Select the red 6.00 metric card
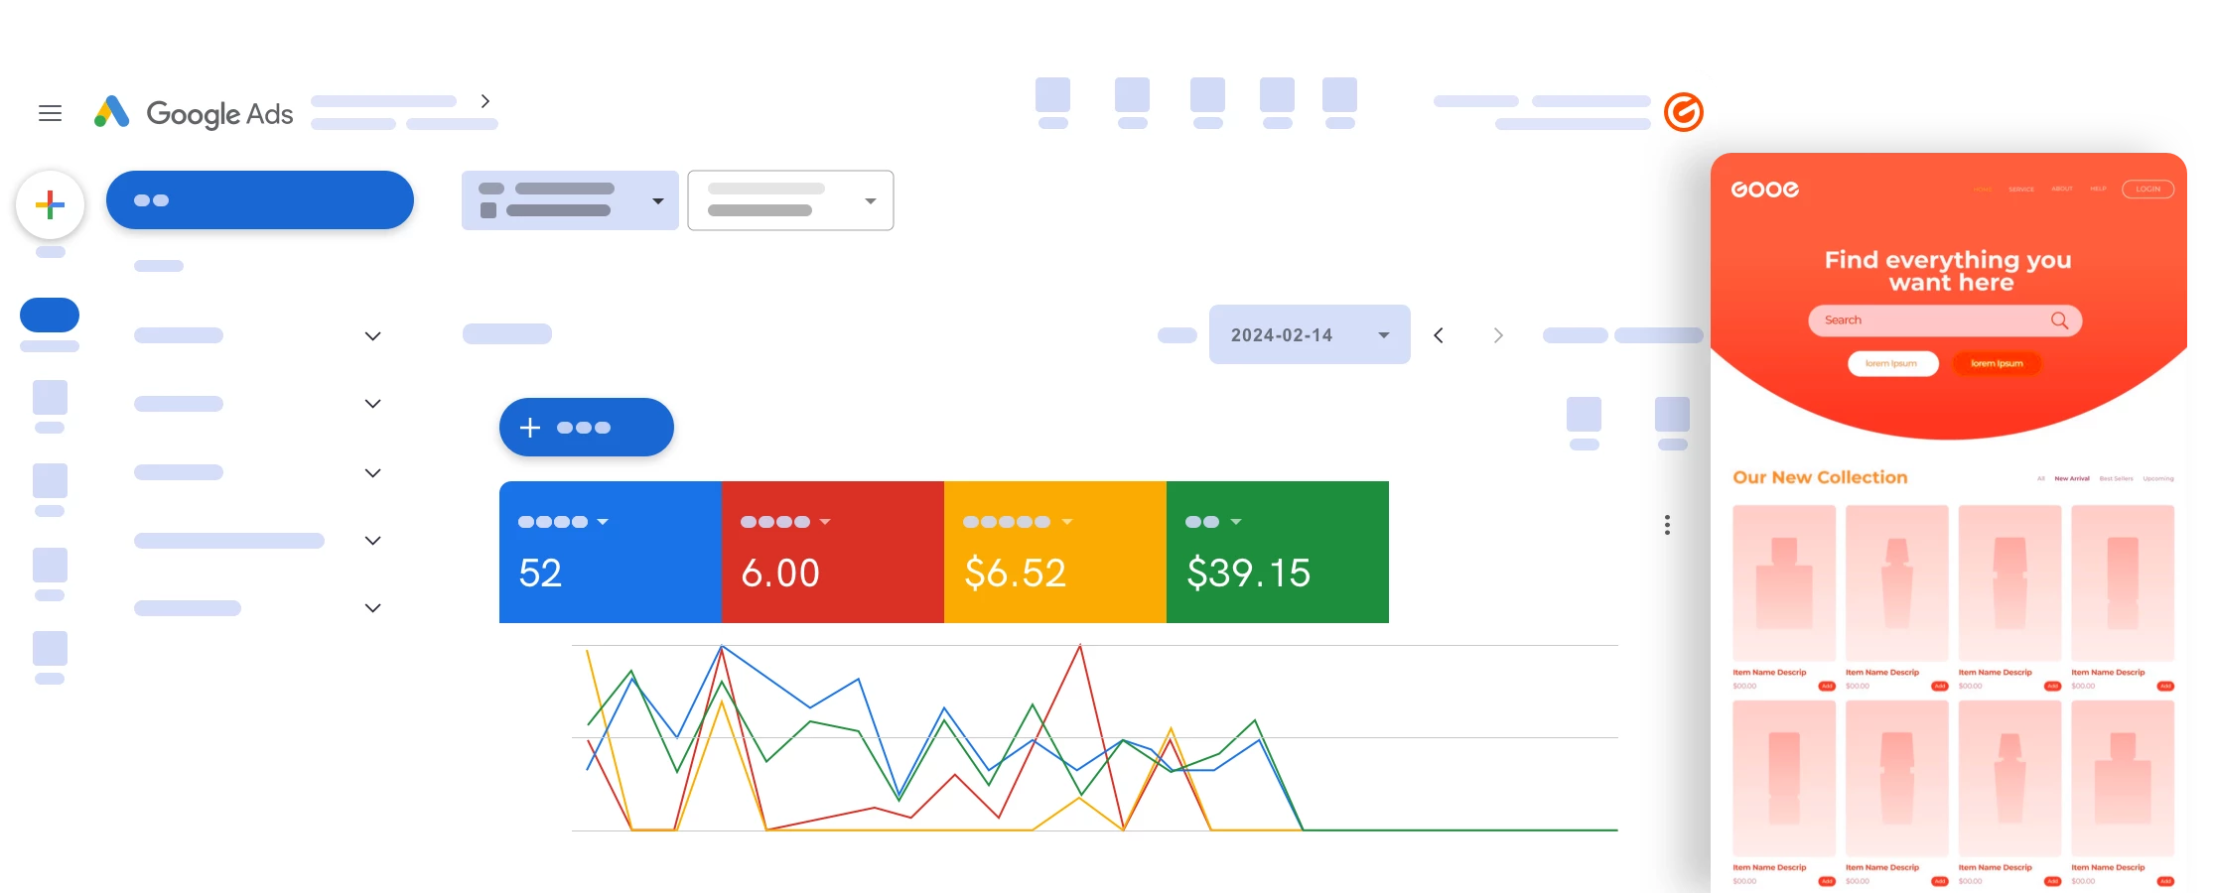 (832, 553)
